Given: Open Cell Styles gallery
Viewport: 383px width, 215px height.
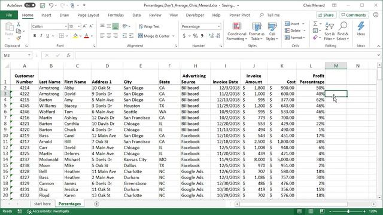Looking at the screenshot, I should tap(272, 31).
